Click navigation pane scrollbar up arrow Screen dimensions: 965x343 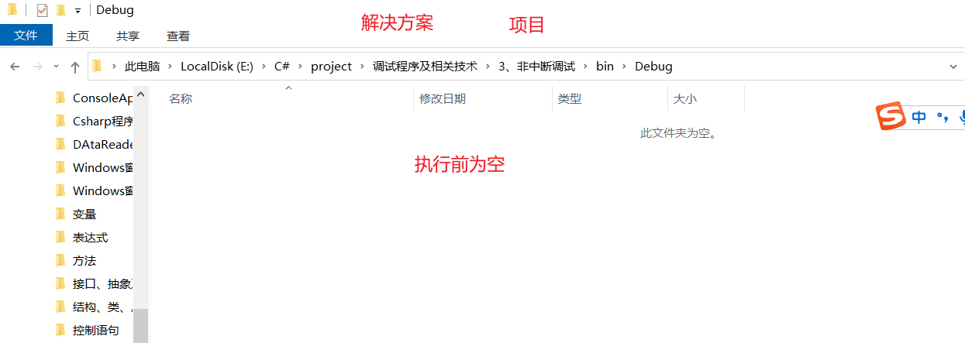(x=141, y=94)
